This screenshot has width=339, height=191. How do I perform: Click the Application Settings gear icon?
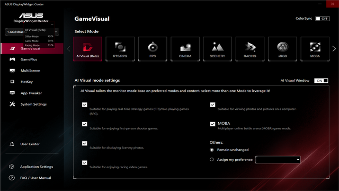tap(12, 167)
